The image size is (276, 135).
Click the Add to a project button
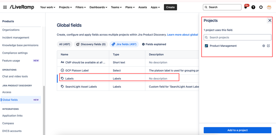point(238,130)
